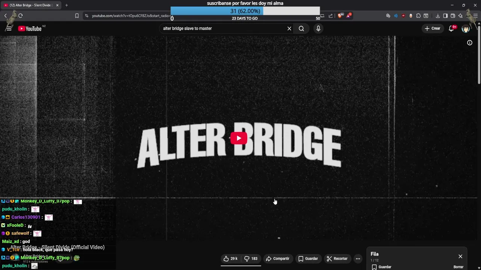Open more actions three-dot menu
The width and height of the screenshot is (481, 270).
pos(358,259)
